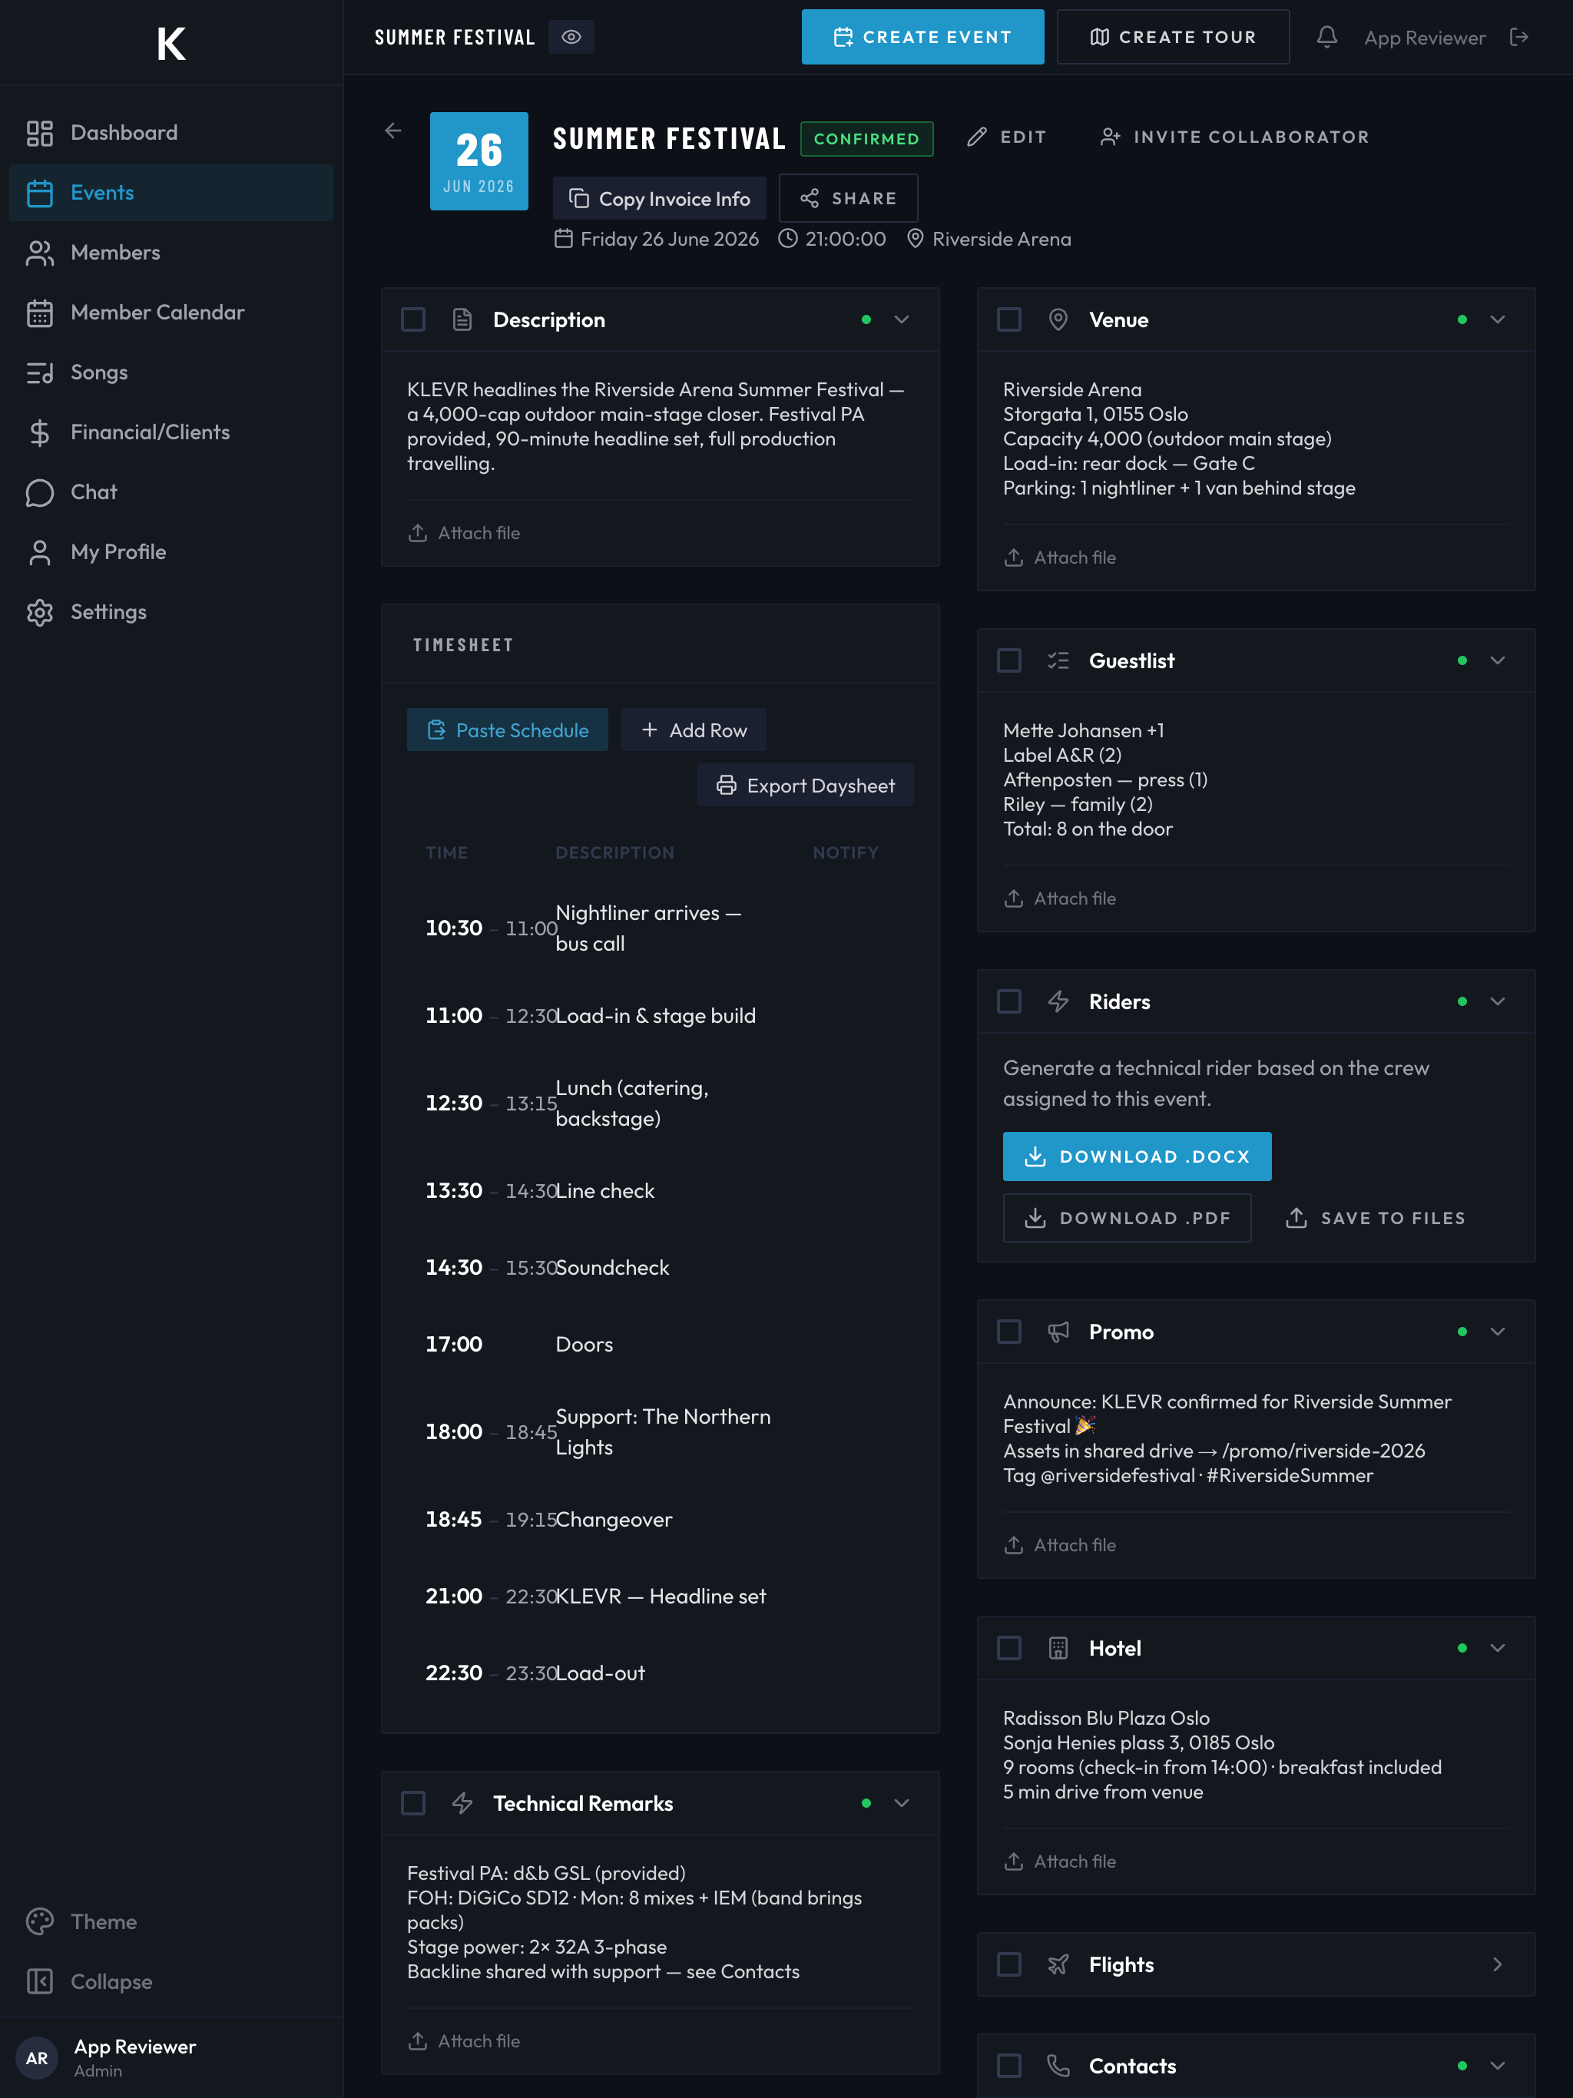
Task: Click Technical Remarks lightning icon
Action: pos(462,1803)
